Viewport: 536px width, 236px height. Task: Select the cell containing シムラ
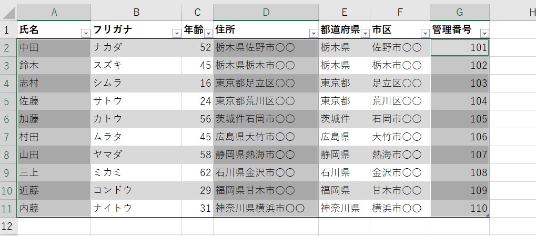coord(136,84)
